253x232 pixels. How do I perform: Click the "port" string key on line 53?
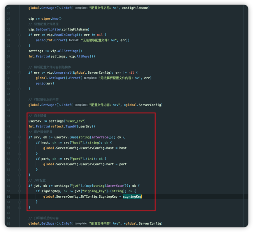[76, 159]
